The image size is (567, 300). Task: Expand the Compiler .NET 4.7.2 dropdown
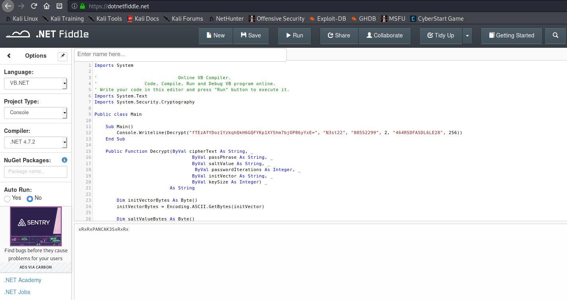35,142
